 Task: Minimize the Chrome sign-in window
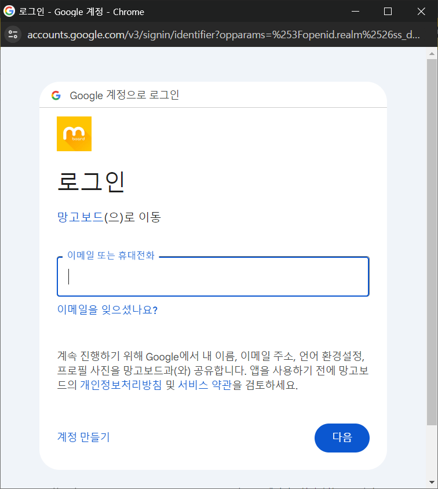click(x=355, y=11)
